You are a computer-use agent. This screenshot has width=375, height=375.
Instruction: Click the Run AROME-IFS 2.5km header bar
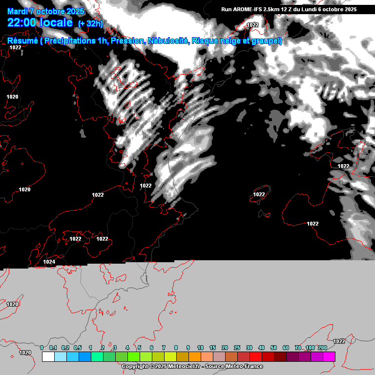point(289,9)
